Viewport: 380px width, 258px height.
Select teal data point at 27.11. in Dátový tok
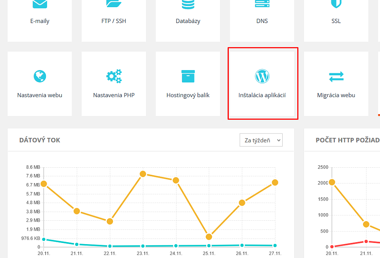[x=275, y=246]
